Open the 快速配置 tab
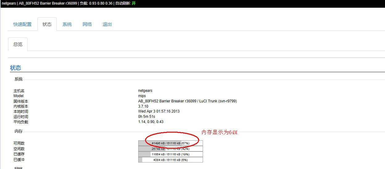 pyautogui.click(x=22, y=24)
